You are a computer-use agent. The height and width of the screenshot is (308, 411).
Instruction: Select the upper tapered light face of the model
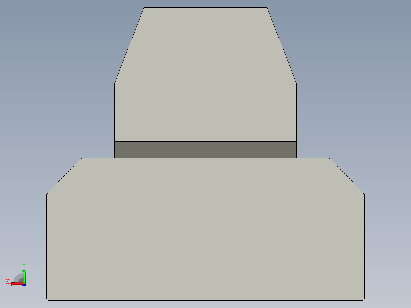click(x=205, y=74)
